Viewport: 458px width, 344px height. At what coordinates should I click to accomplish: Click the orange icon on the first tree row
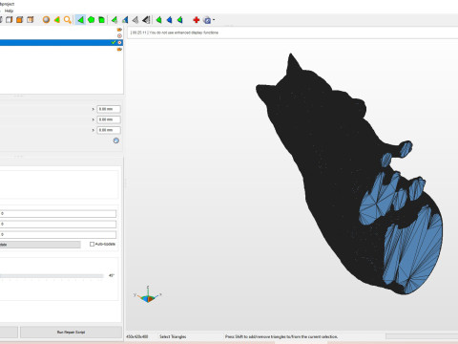click(x=119, y=30)
